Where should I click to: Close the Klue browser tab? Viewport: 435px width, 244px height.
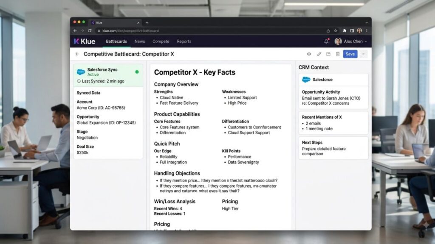pos(138,23)
